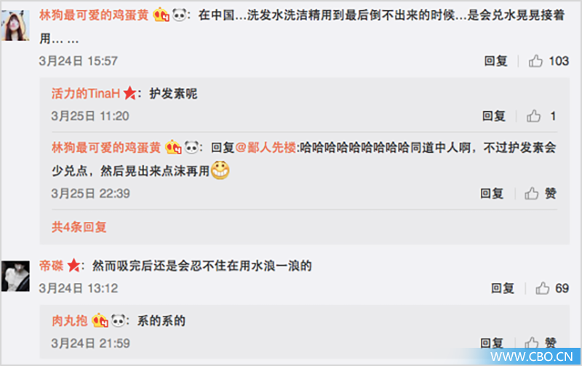Reply to the 3月25日 22:39 comment
Image resolution: width=582 pixels, height=366 pixels.
pos(492,194)
